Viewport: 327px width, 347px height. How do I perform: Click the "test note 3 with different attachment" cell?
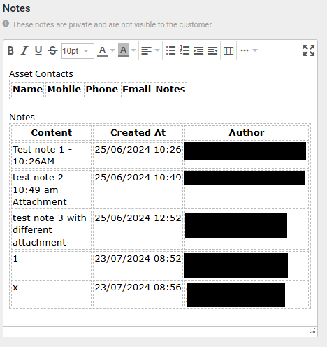pyautogui.click(x=52, y=230)
